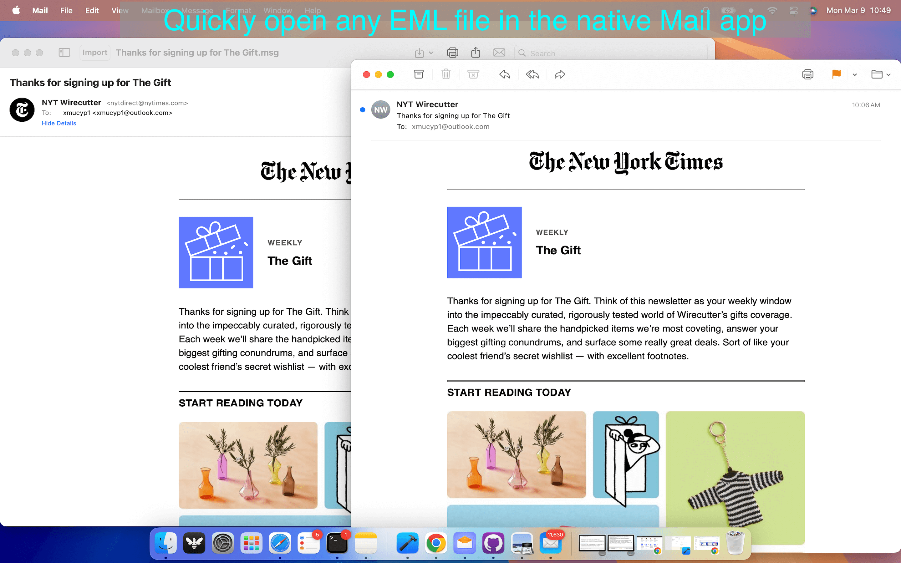Open the Window menu

tap(278, 10)
